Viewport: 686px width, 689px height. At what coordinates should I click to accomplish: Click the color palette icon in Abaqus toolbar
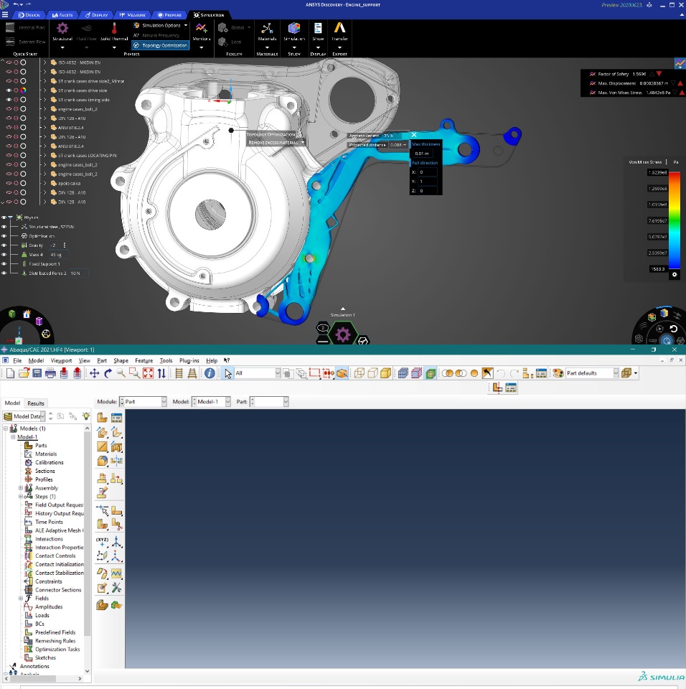click(558, 373)
